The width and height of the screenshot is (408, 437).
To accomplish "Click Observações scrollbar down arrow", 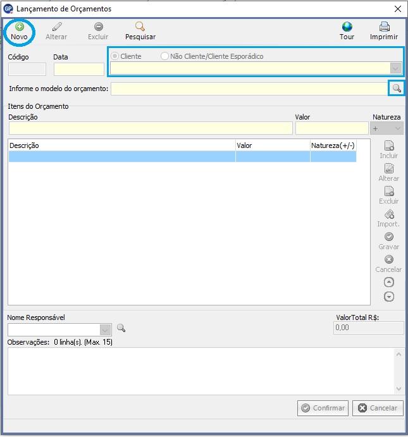I will tap(399, 388).
